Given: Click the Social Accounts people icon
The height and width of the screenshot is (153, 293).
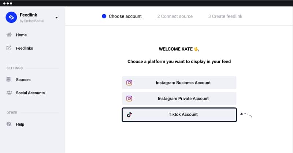Looking at the screenshot, I should point(9,93).
